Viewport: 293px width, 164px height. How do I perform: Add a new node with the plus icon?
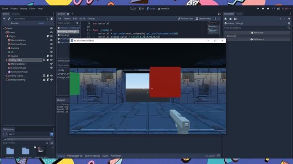4,19
